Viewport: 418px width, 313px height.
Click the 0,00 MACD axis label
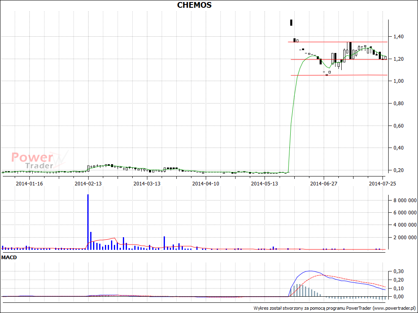pos(398,297)
